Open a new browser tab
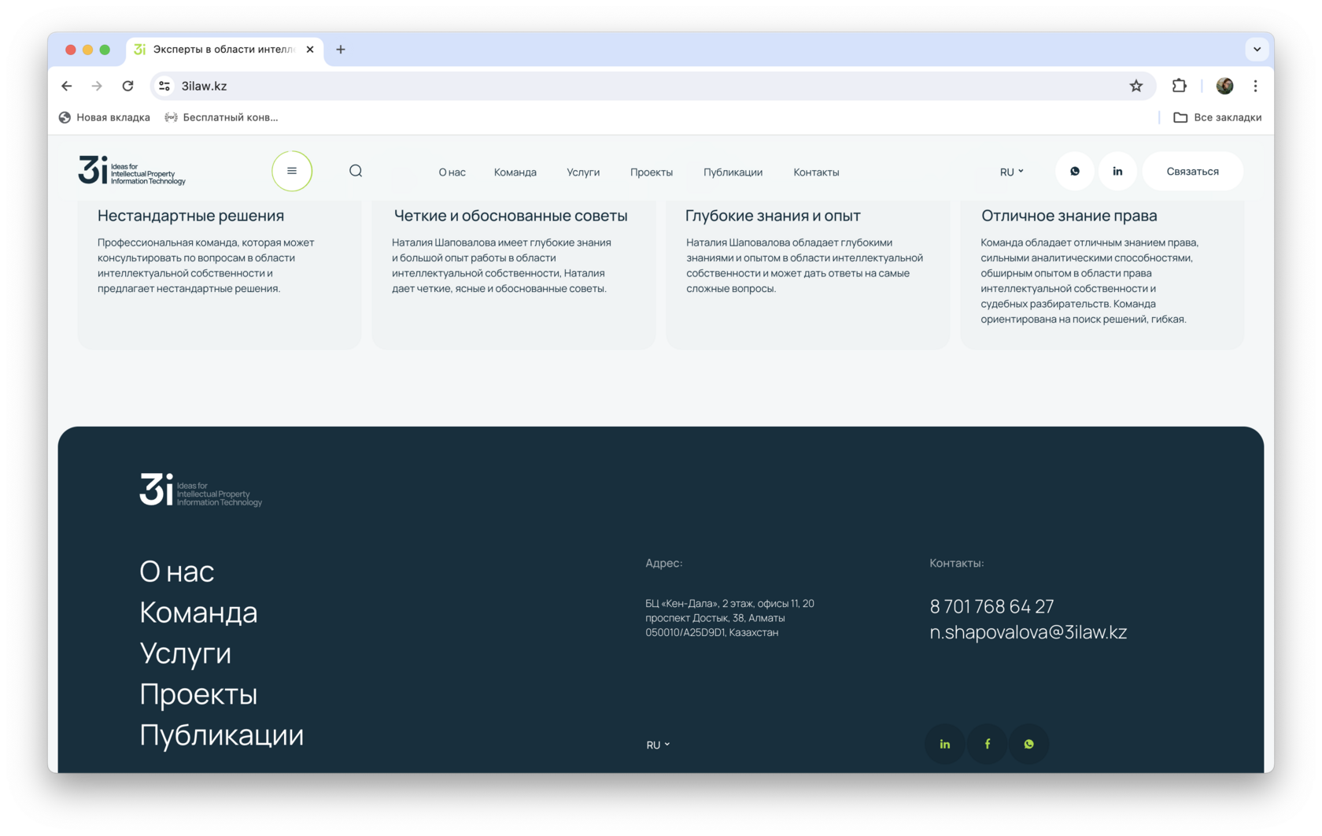1322x836 pixels. click(x=341, y=50)
